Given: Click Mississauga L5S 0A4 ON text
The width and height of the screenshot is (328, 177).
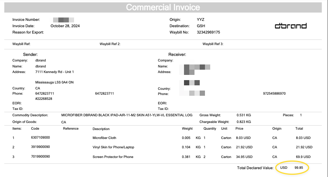Looking at the screenshot, I should (x=54, y=82).
